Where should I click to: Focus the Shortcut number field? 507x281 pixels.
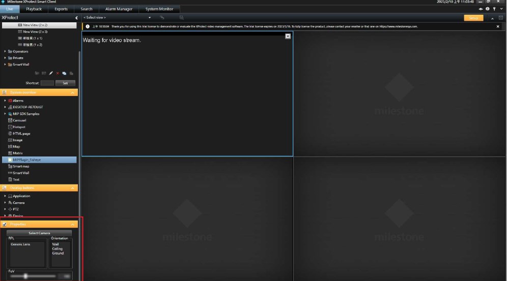pos(47,83)
